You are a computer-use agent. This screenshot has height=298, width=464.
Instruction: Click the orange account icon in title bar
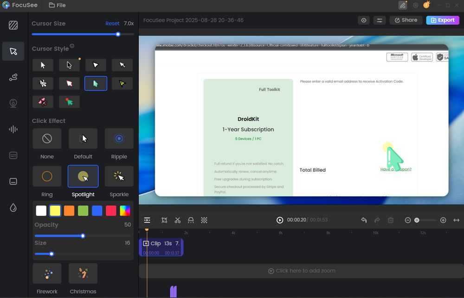(426, 5)
